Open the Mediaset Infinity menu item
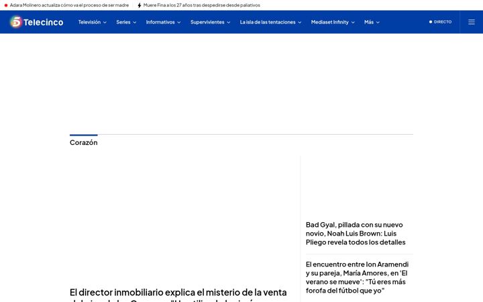The width and height of the screenshot is (483, 302). (329, 22)
